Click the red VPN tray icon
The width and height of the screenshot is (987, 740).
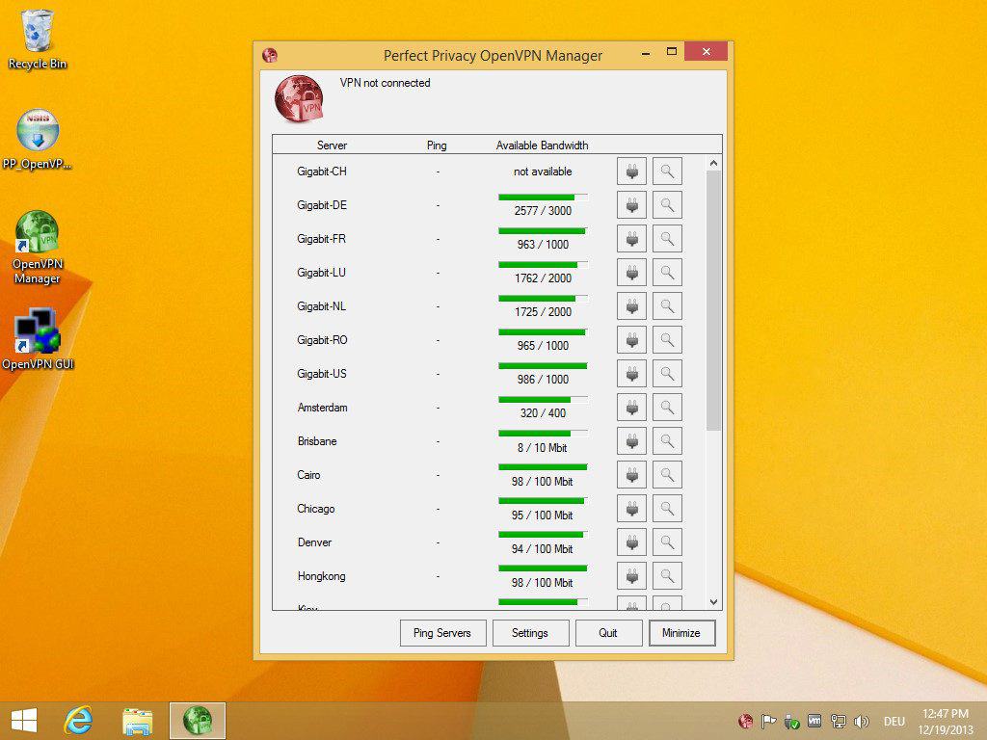(745, 721)
